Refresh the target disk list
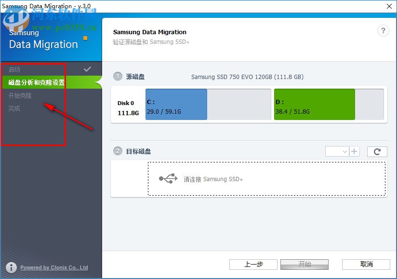The width and height of the screenshot is (397, 279). pyautogui.click(x=377, y=151)
